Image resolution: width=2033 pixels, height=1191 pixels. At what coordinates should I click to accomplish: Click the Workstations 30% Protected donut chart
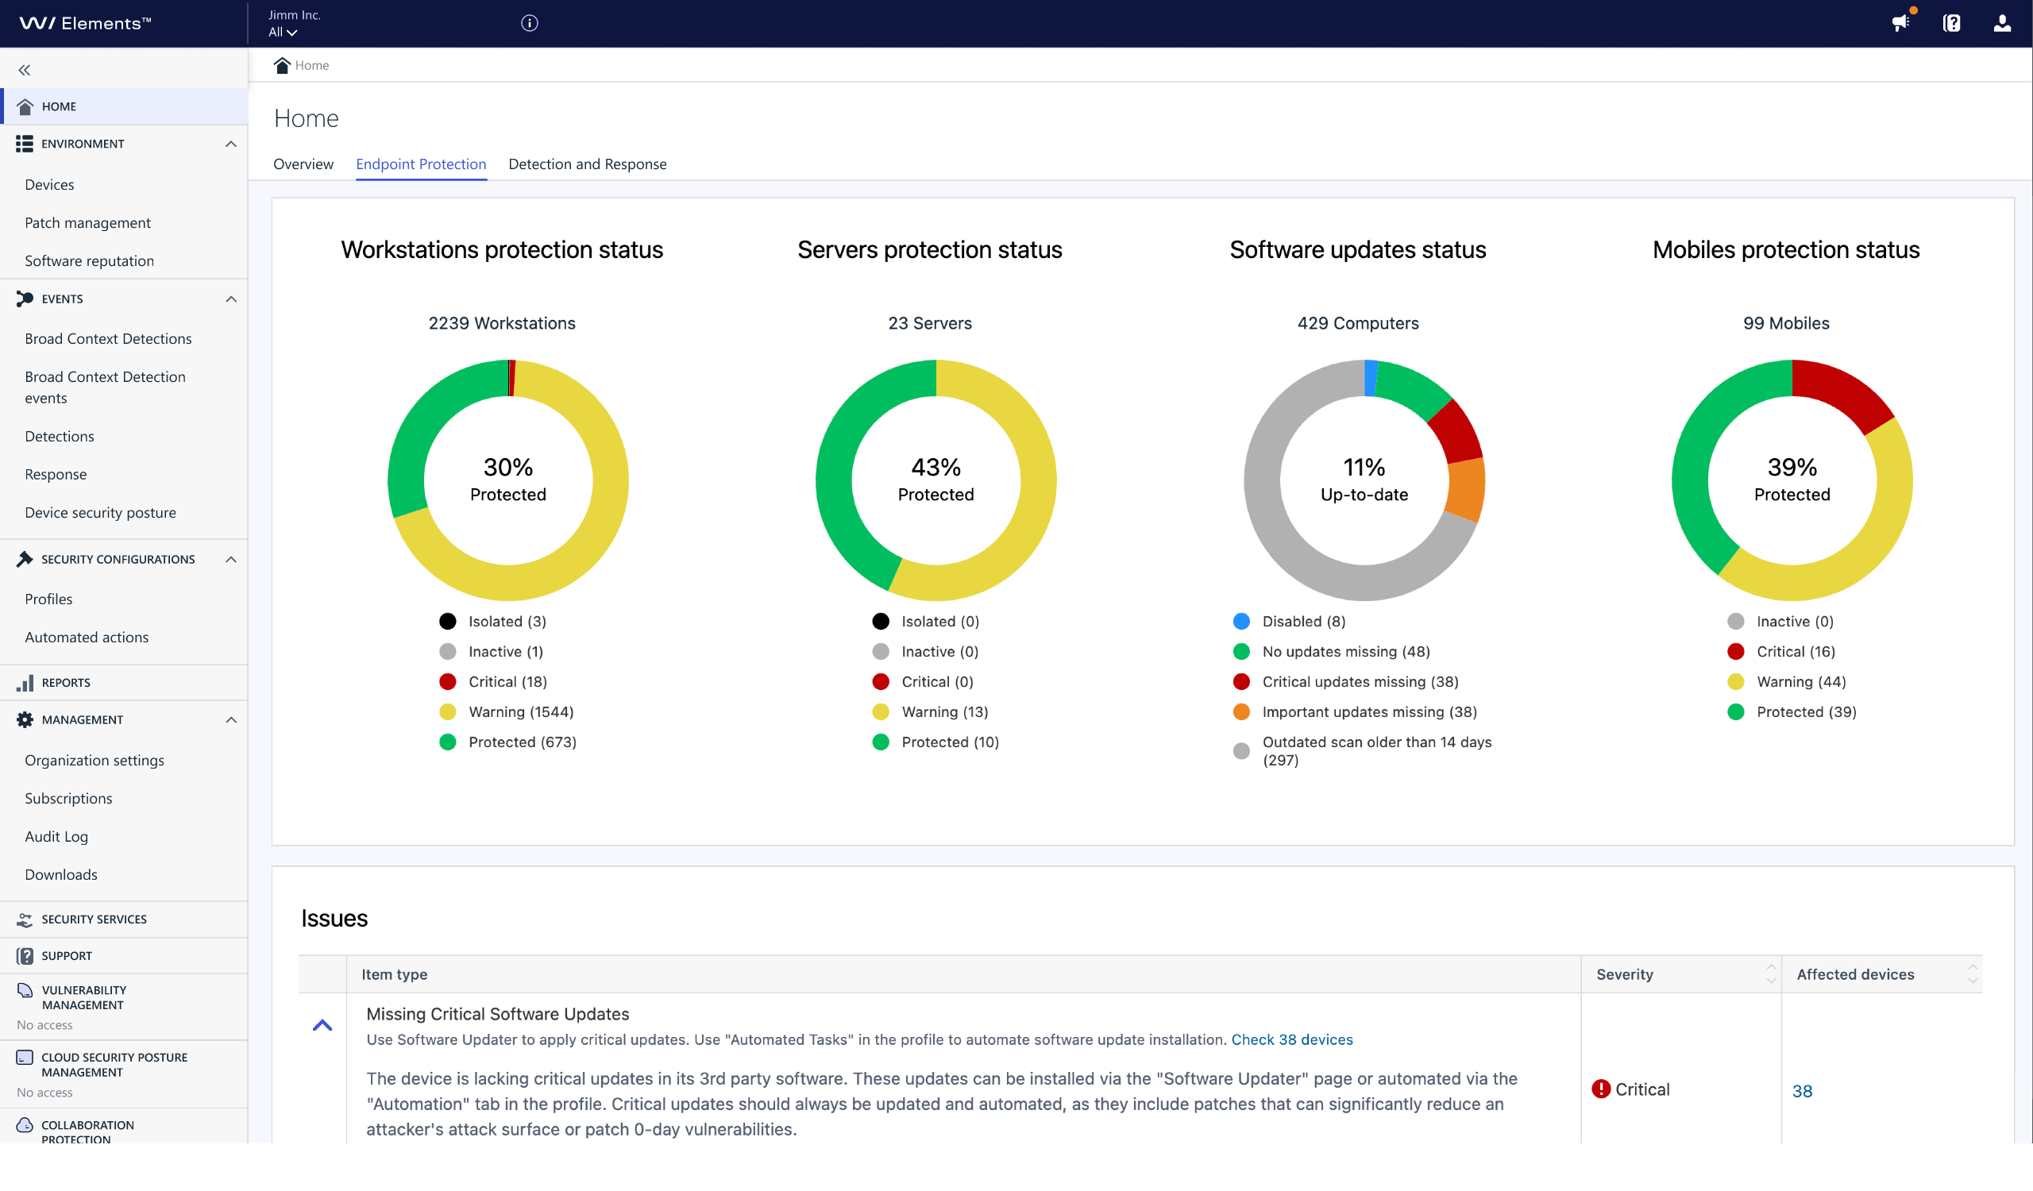[x=508, y=480]
